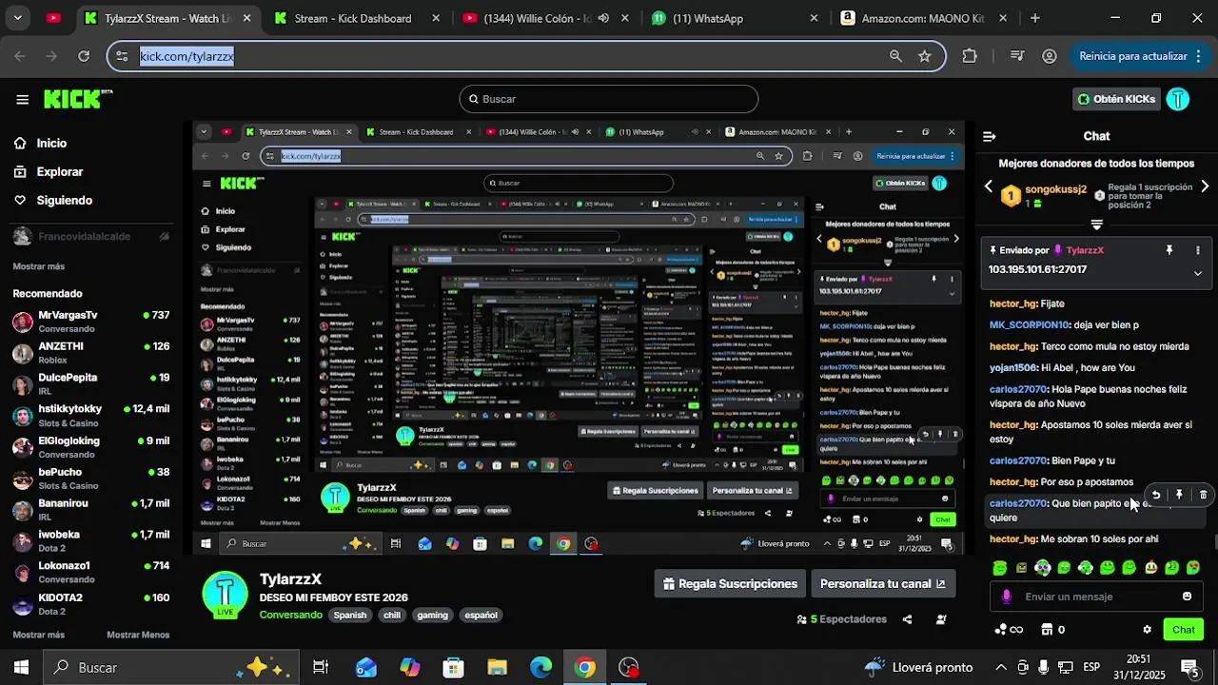The height and width of the screenshot is (685, 1218).
Task: Click the chill tag
Action: click(x=392, y=616)
